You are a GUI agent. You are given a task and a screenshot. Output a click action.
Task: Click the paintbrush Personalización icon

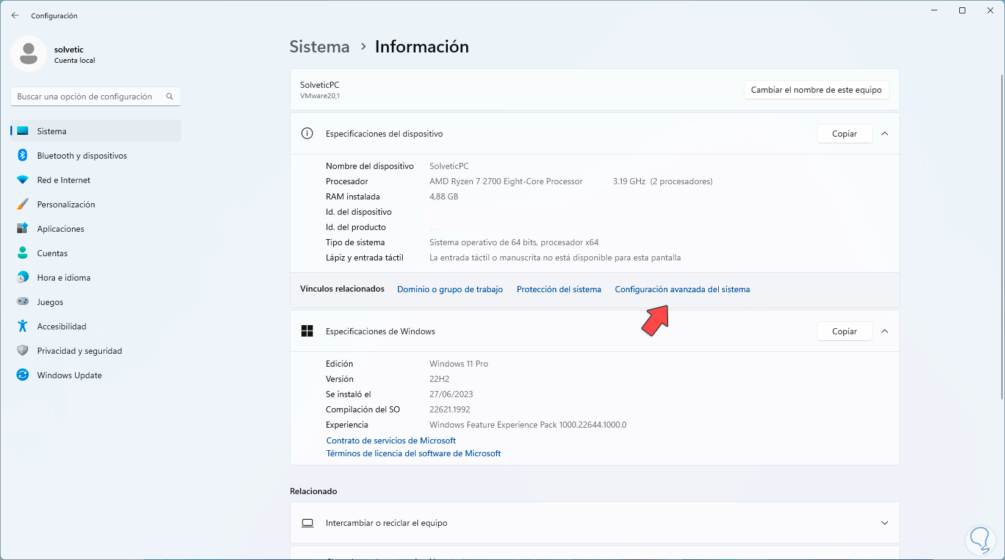23,204
